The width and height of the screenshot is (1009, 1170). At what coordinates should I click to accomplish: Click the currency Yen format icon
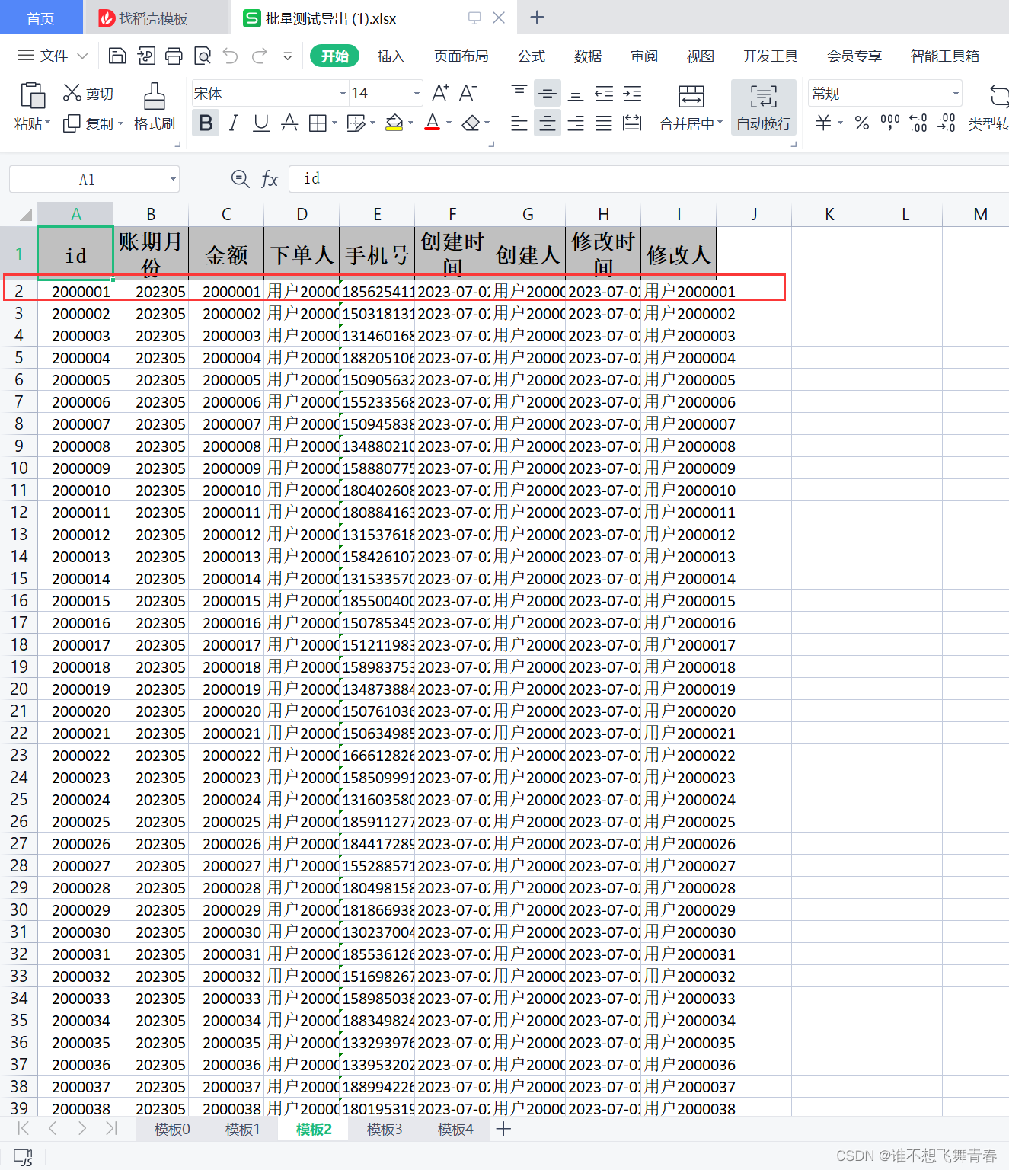[x=823, y=123]
